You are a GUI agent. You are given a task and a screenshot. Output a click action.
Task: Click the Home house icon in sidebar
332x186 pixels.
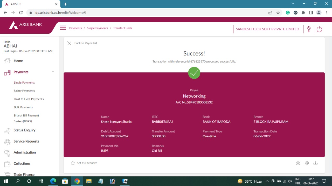(x=7, y=61)
